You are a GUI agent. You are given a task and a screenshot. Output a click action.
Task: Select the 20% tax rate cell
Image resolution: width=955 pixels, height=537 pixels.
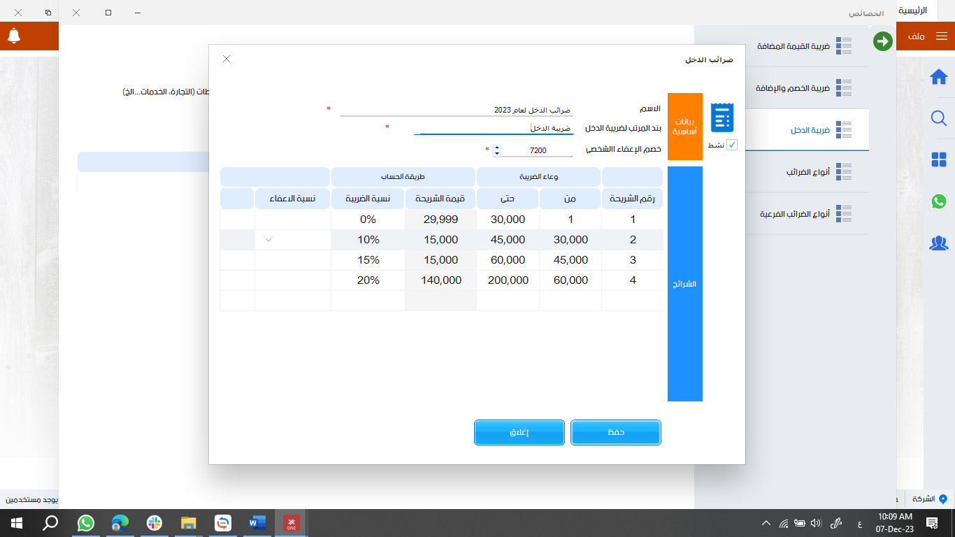[x=368, y=280]
